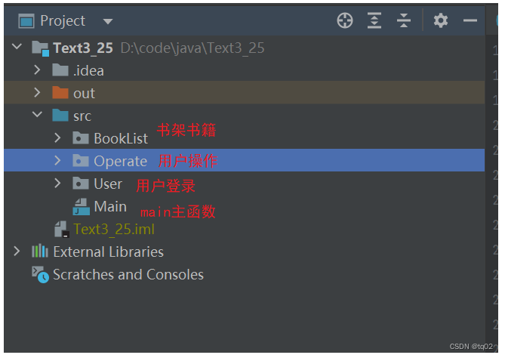Click the External Libraries icon
The width and height of the screenshot is (505, 358).
40,252
